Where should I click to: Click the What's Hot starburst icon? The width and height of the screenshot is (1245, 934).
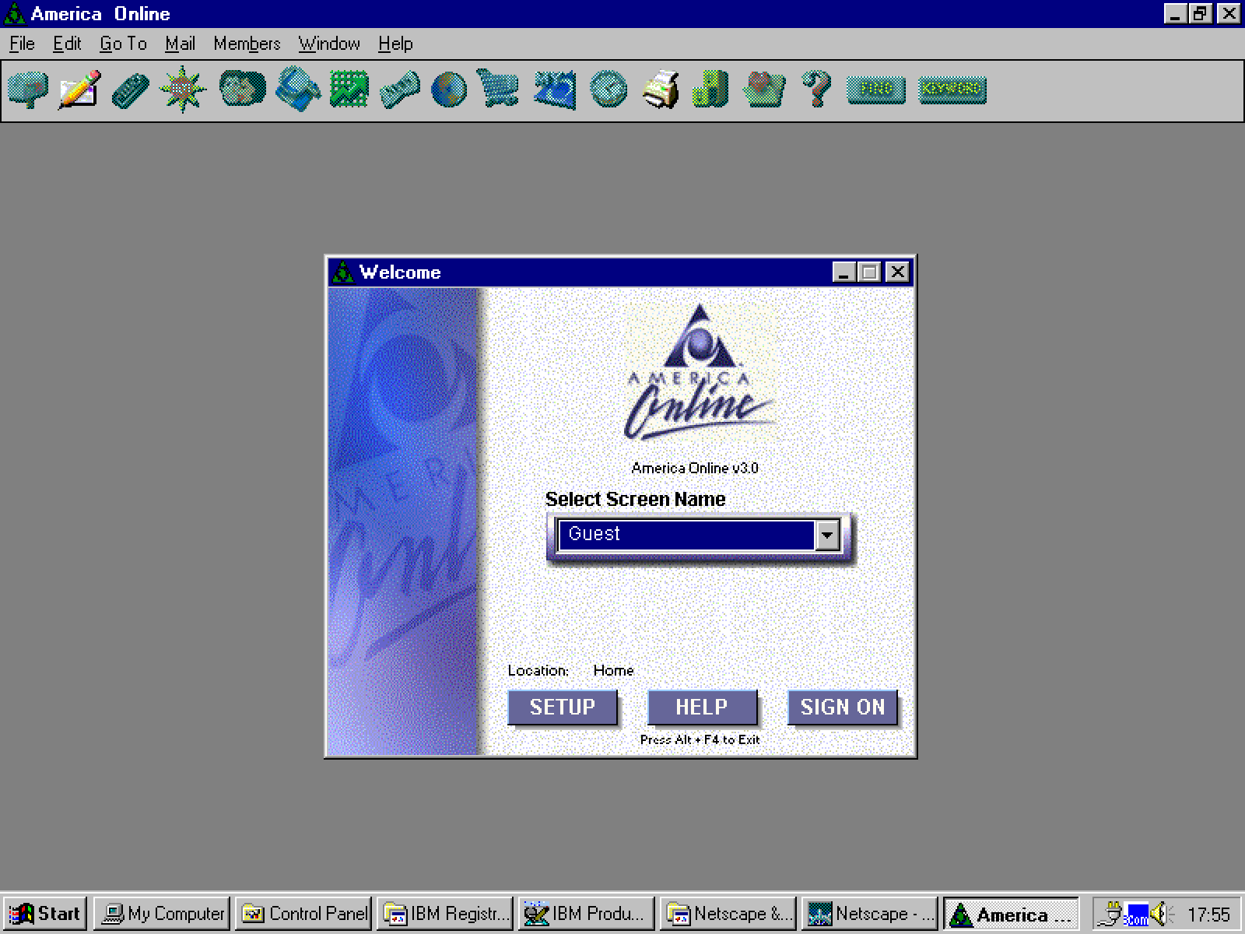[x=182, y=90]
